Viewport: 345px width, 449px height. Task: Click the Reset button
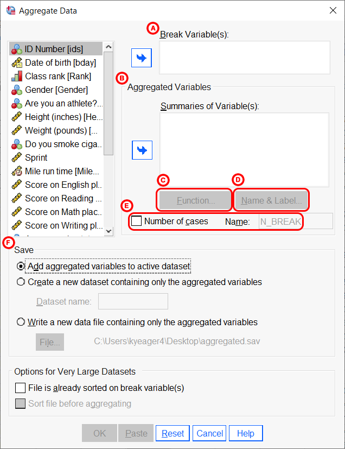[172, 433]
